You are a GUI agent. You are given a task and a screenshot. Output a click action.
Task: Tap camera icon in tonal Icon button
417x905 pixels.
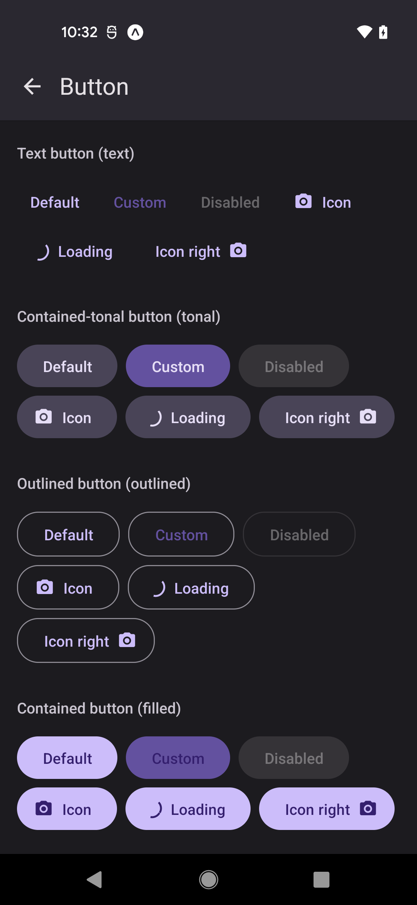[44, 417]
